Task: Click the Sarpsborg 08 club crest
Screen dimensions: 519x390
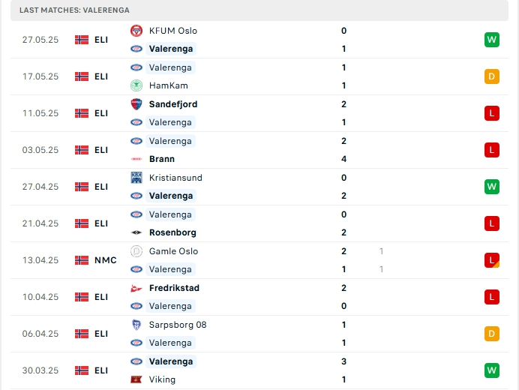Action: tap(136, 325)
